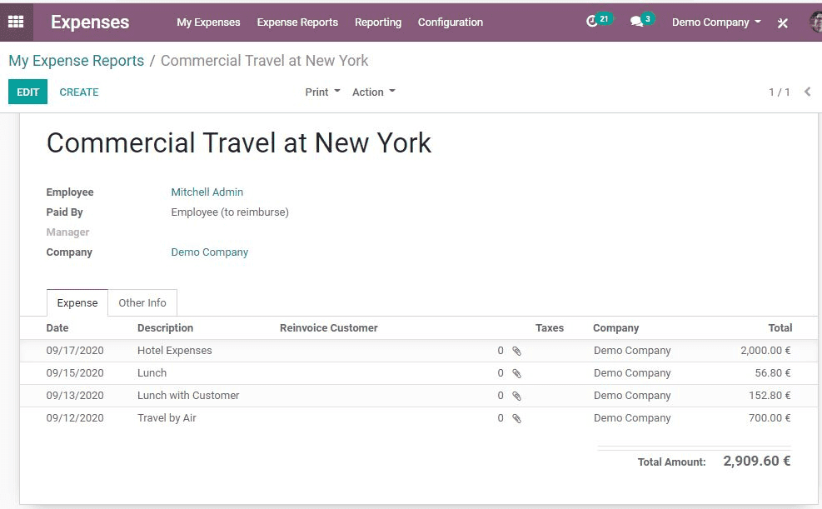
Task: Click the 1 / 1 pager counter
Action: (x=779, y=92)
